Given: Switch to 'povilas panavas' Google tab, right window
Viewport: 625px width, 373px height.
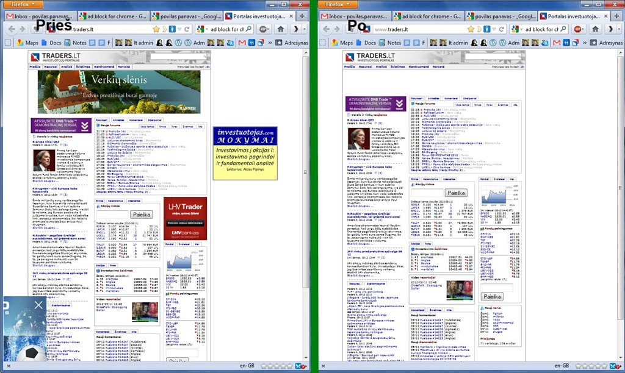Looking at the screenshot, I should [x=501, y=16].
